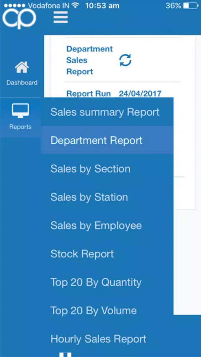
Task: Select the Reports monitor icon
Action: pyautogui.click(x=20, y=111)
